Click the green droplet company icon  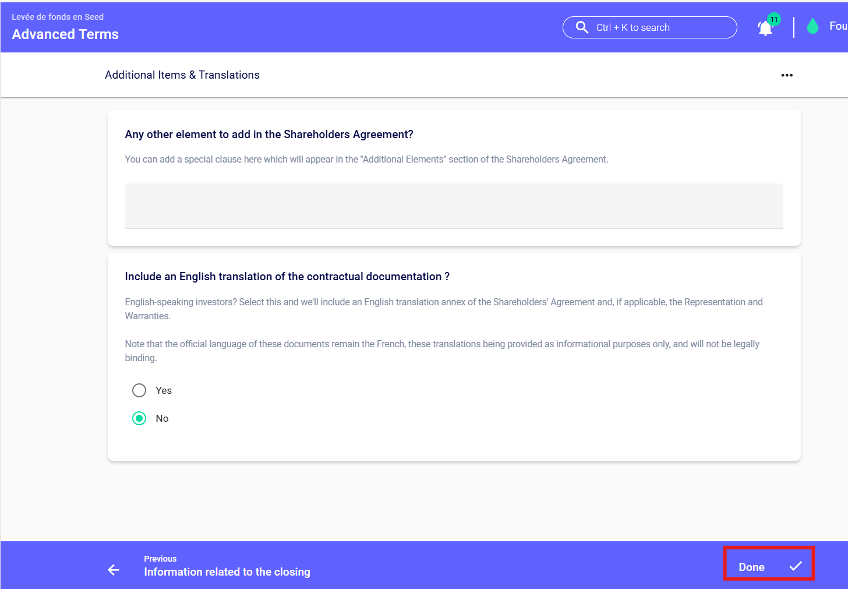click(x=812, y=26)
